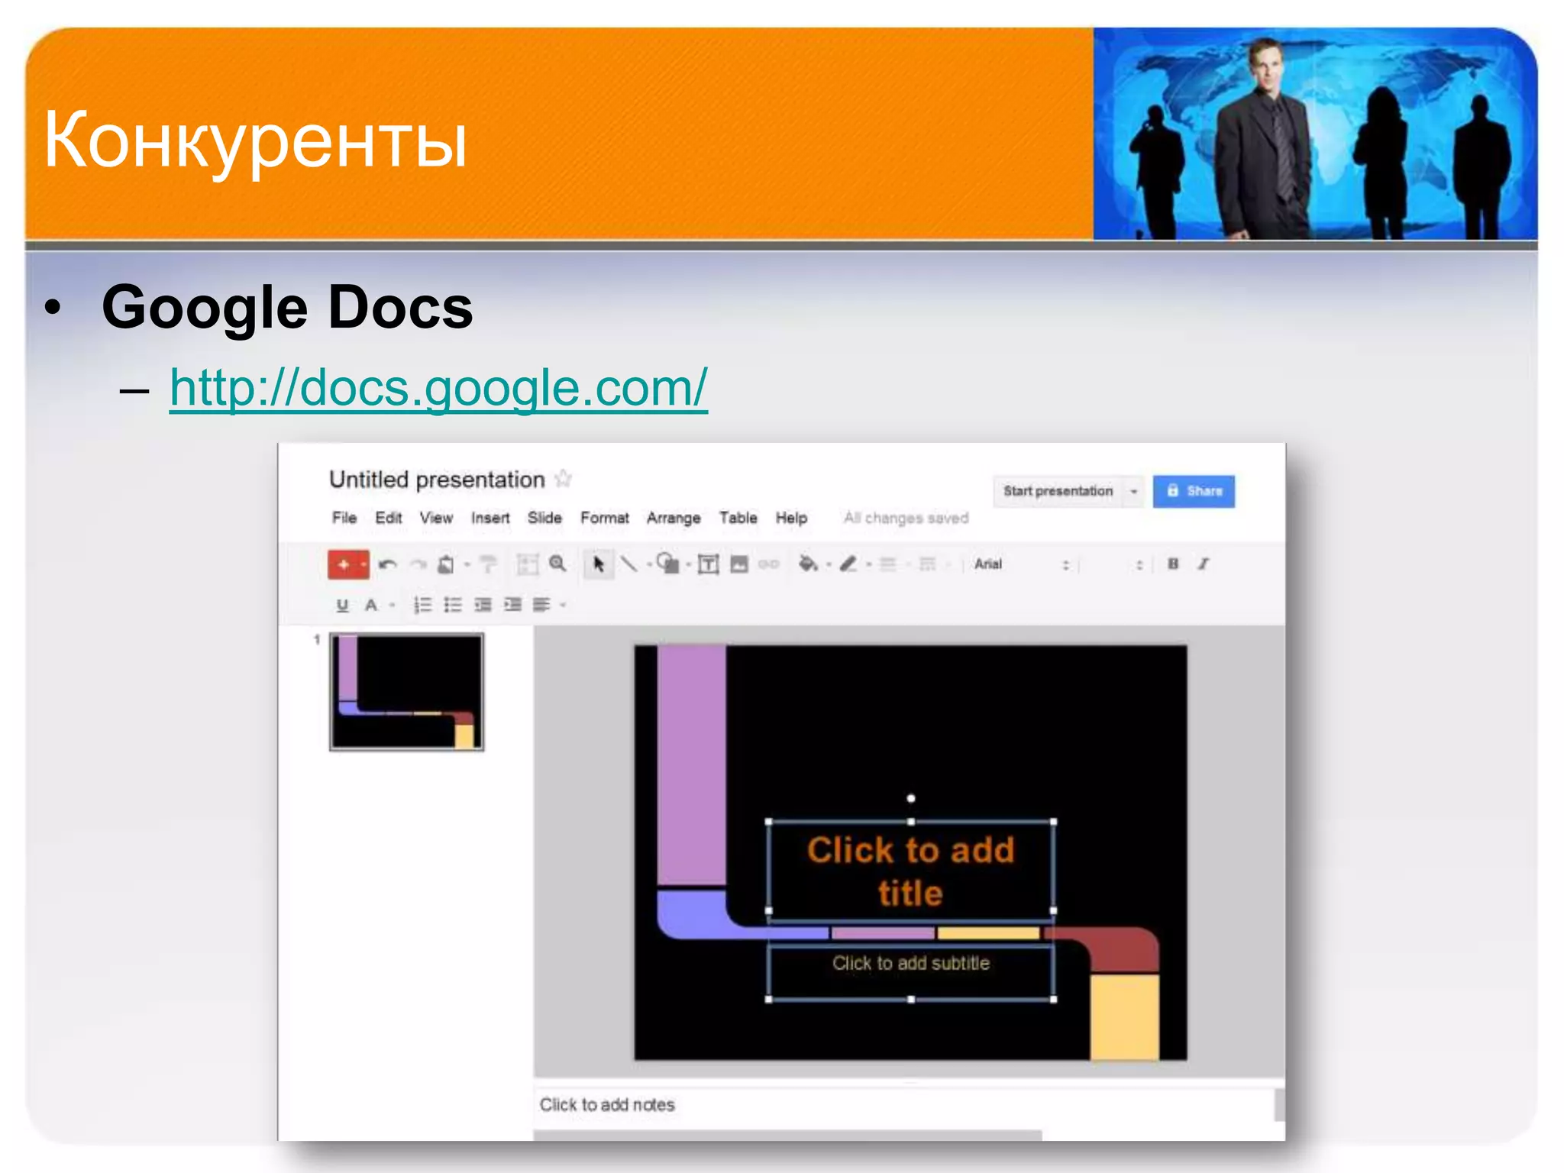The width and height of the screenshot is (1564, 1173).
Task: Expand the Text color arrow
Action: (392, 606)
